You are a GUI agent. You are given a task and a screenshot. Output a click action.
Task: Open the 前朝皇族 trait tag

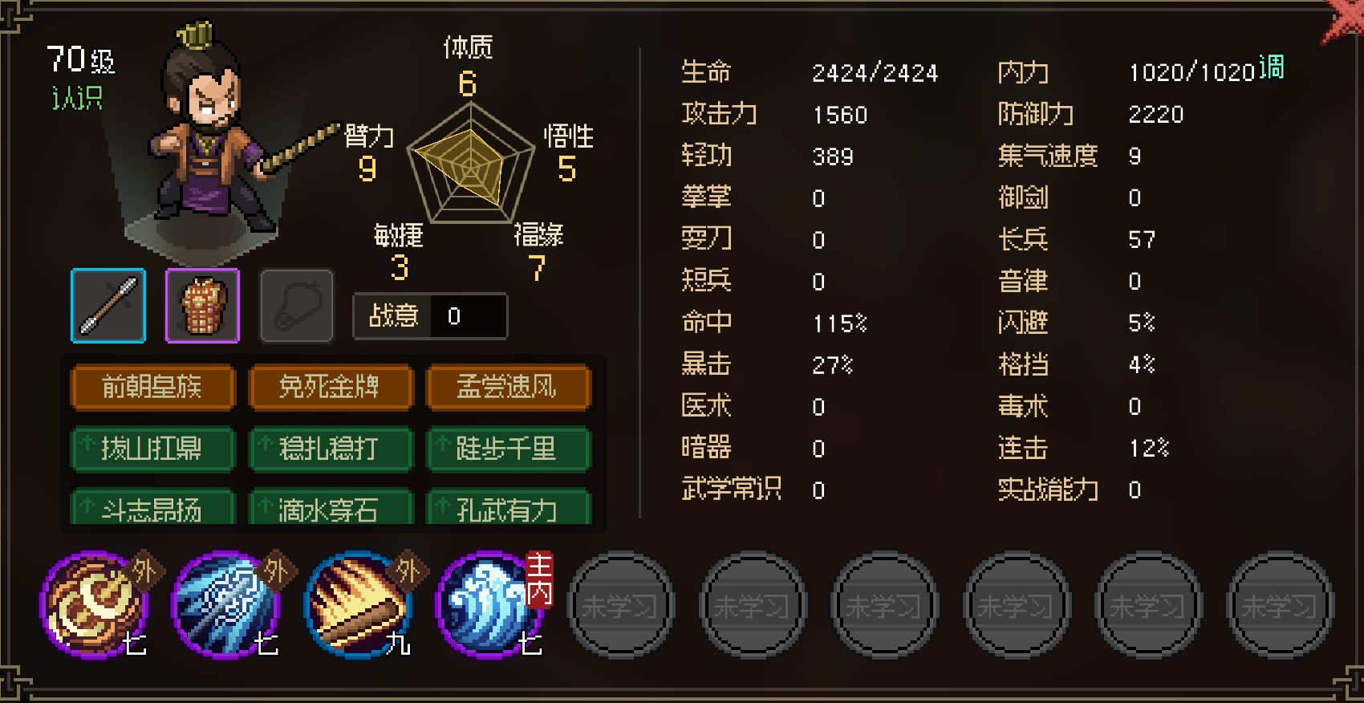(x=152, y=388)
